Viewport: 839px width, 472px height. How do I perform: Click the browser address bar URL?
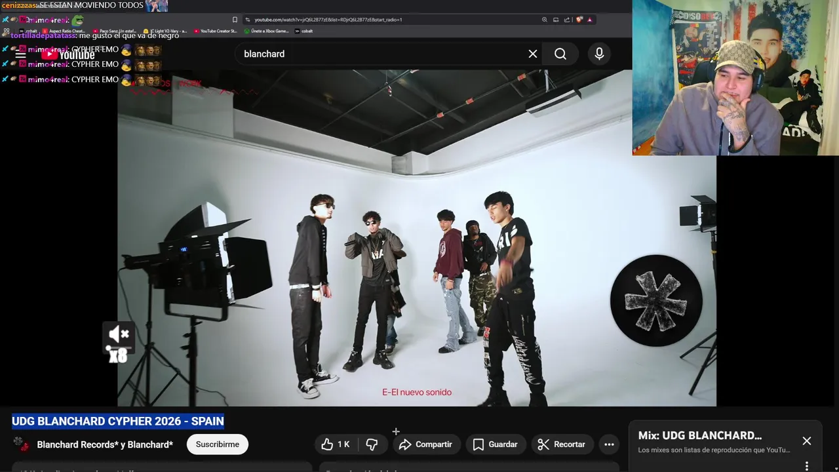[328, 20]
